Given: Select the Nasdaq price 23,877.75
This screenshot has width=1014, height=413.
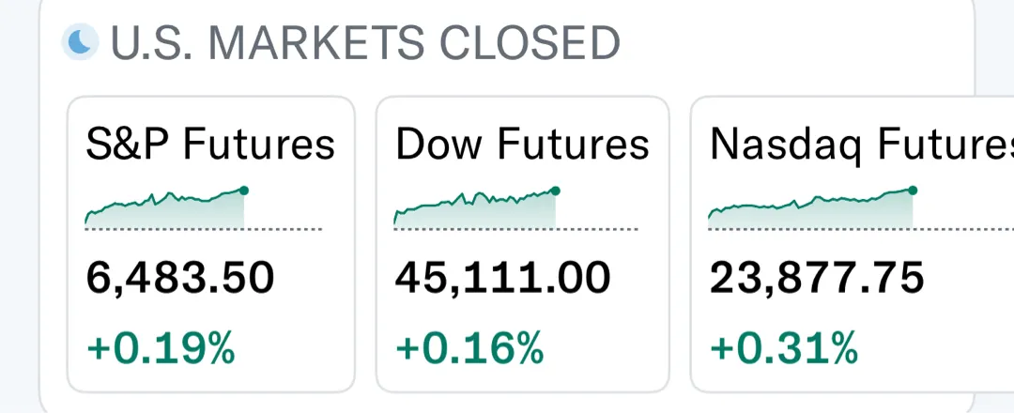Looking at the screenshot, I should (x=817, y=278).
